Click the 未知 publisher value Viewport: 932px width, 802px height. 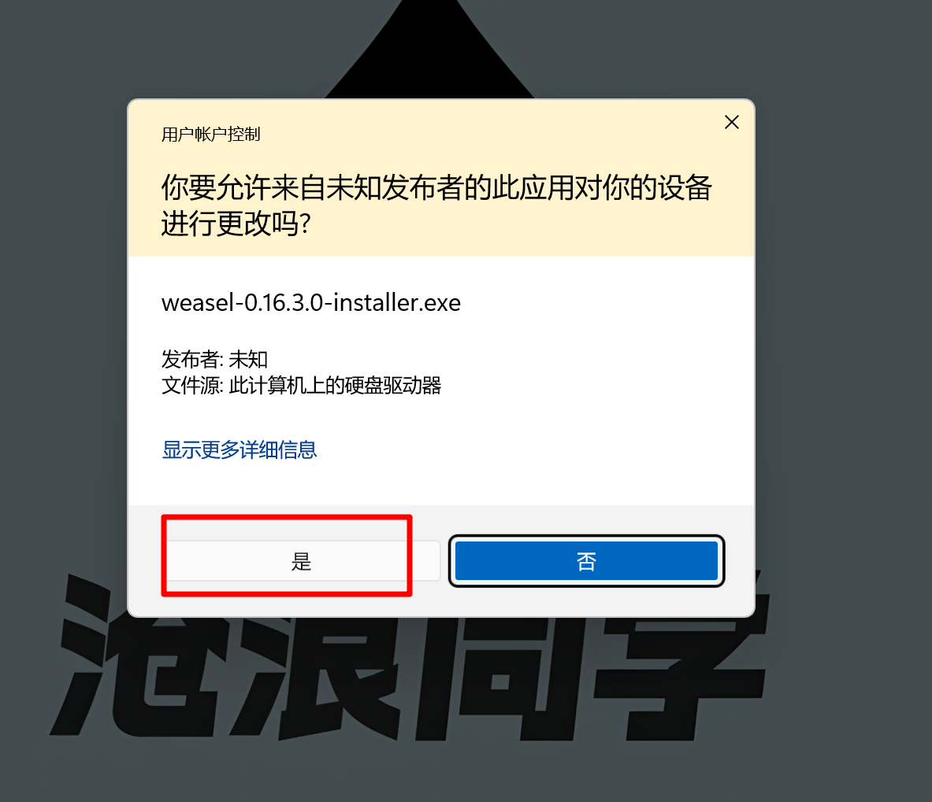(x=248, y=359)
